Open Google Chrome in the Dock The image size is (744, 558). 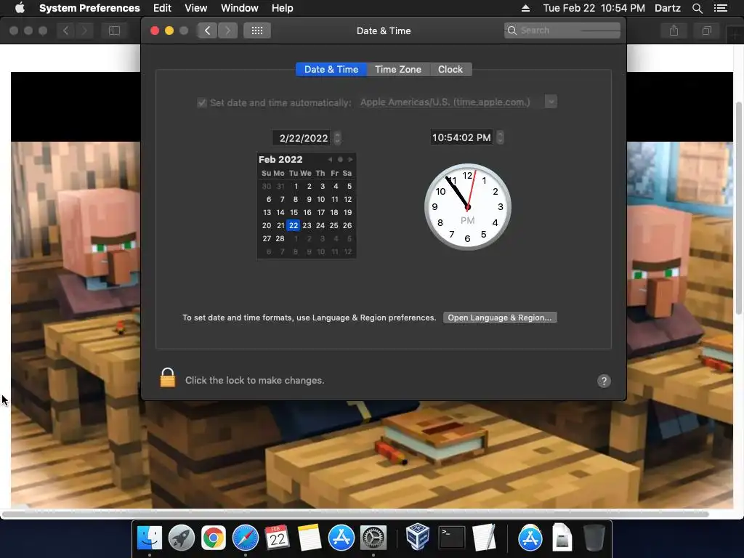coord(214,538)
